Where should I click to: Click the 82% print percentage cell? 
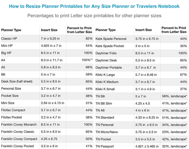pyautogui.click(x=89, y=38)
